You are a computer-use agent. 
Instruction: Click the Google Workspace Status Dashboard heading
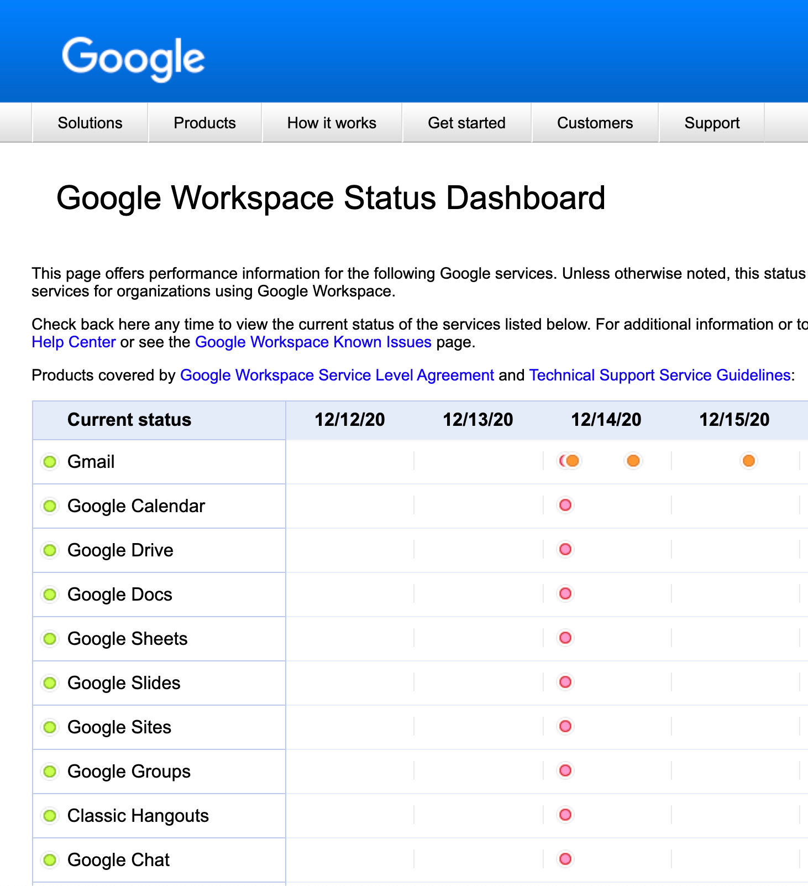331,198
